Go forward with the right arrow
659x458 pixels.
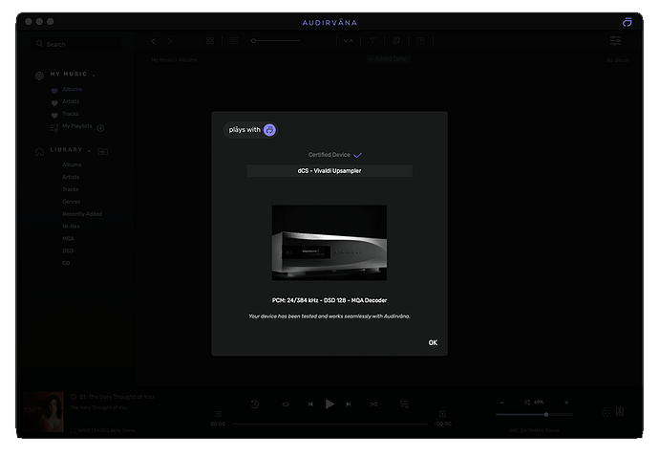[170, 41]
